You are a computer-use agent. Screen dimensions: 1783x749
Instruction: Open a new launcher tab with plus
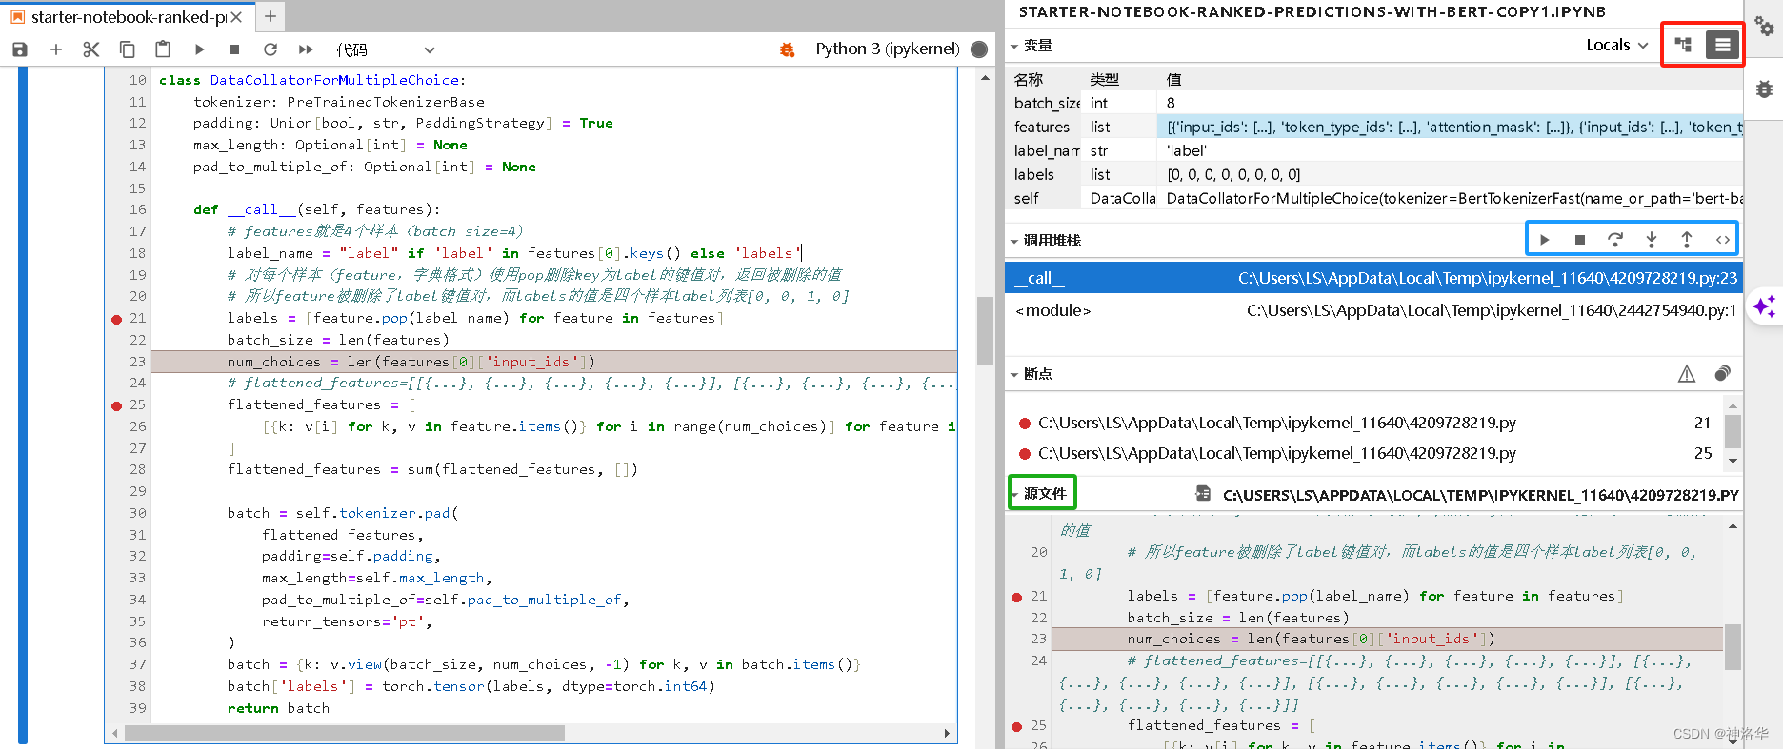click(x=270, y=16)
